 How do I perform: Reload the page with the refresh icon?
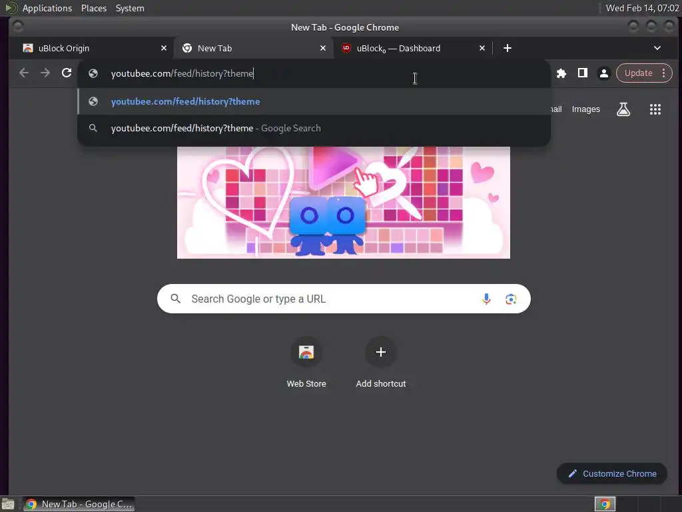(x=67, y=73)
